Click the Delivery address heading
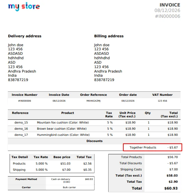The width and height of the screenshot is (187, 194). click(25, 36)
